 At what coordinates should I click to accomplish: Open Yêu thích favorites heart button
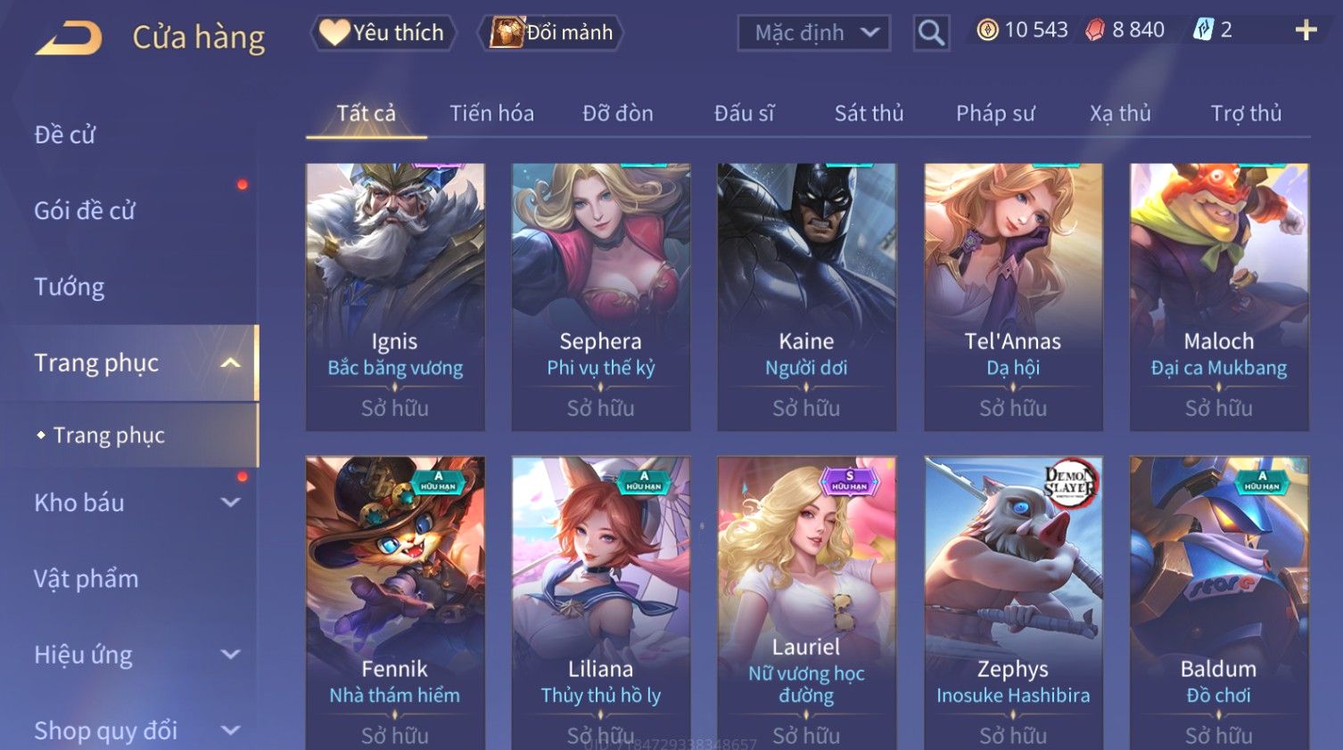[x=383, y=33]
